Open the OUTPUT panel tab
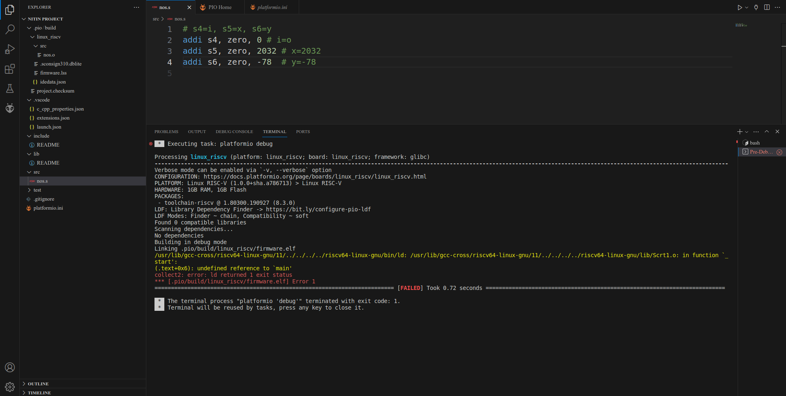The image size is (786, 396). coord(197,131)
